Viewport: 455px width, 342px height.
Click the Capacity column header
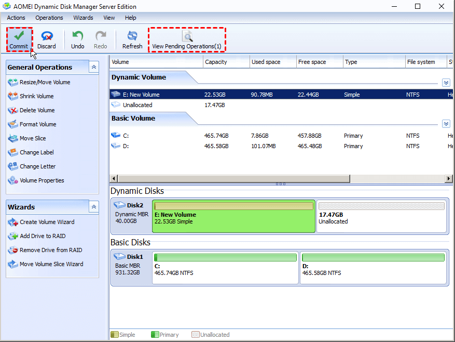216,62
